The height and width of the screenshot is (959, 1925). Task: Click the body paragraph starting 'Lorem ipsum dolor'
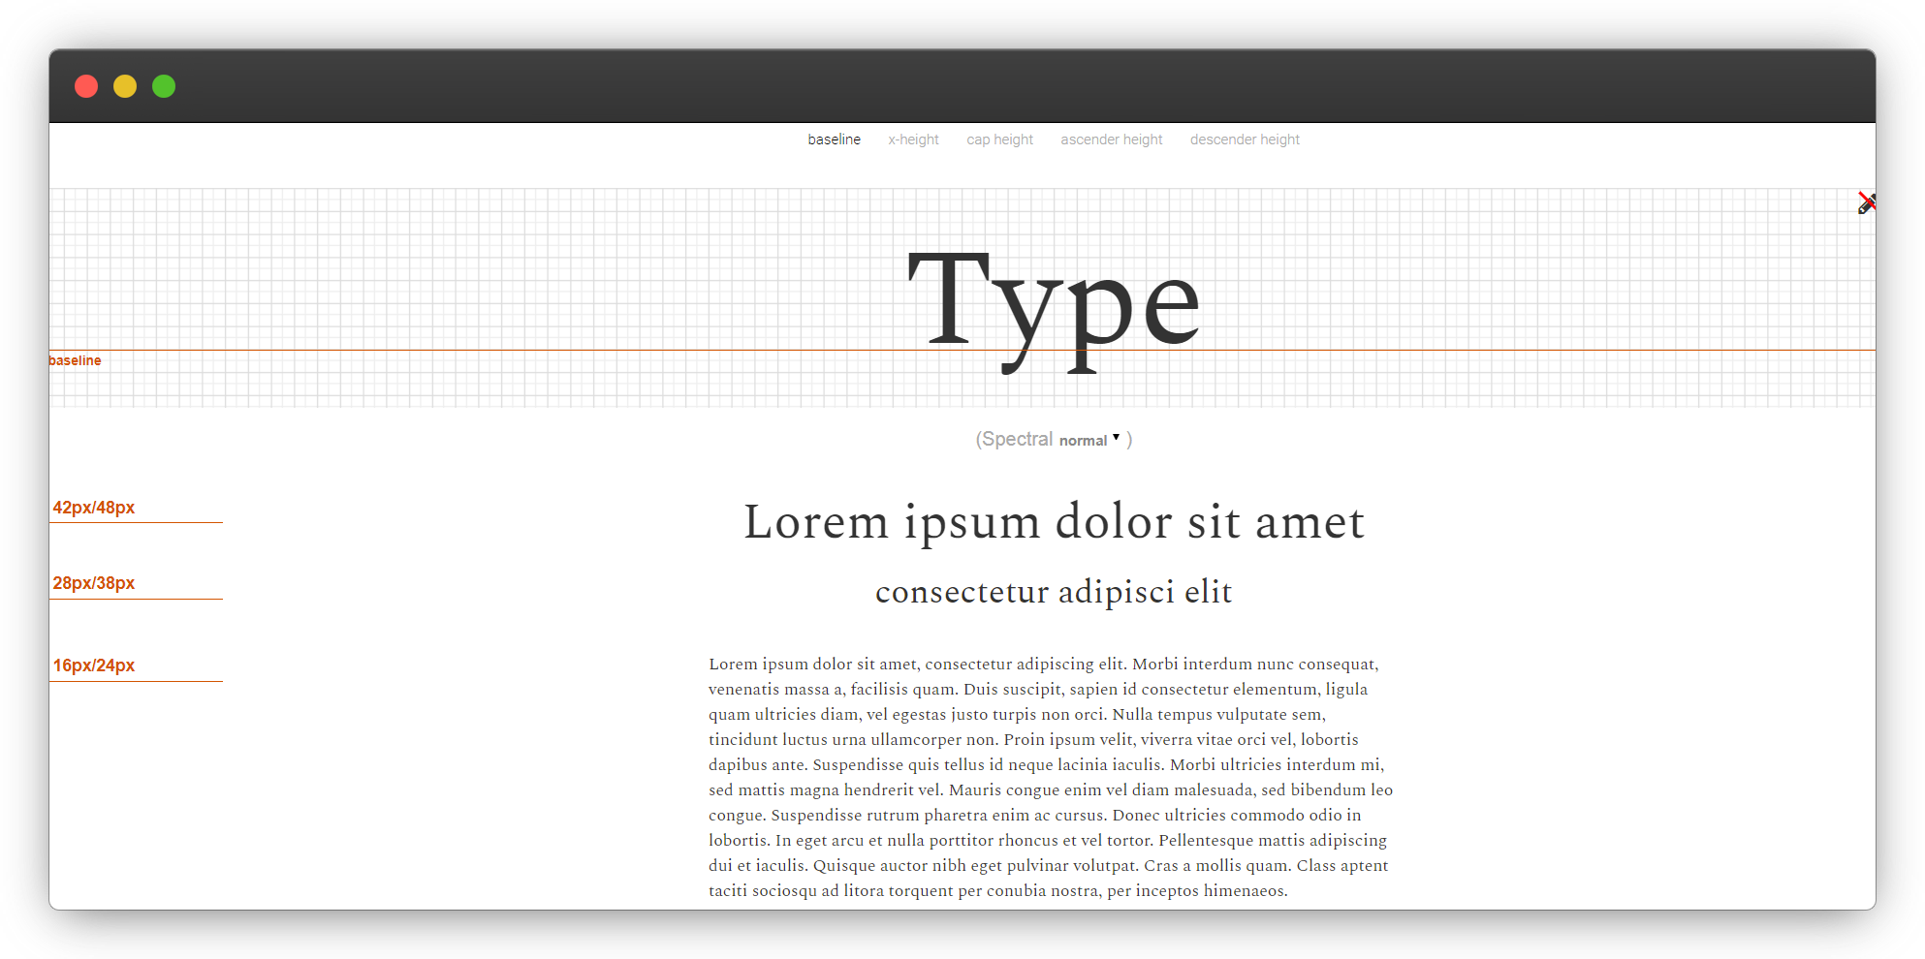tap(1051, 777)
